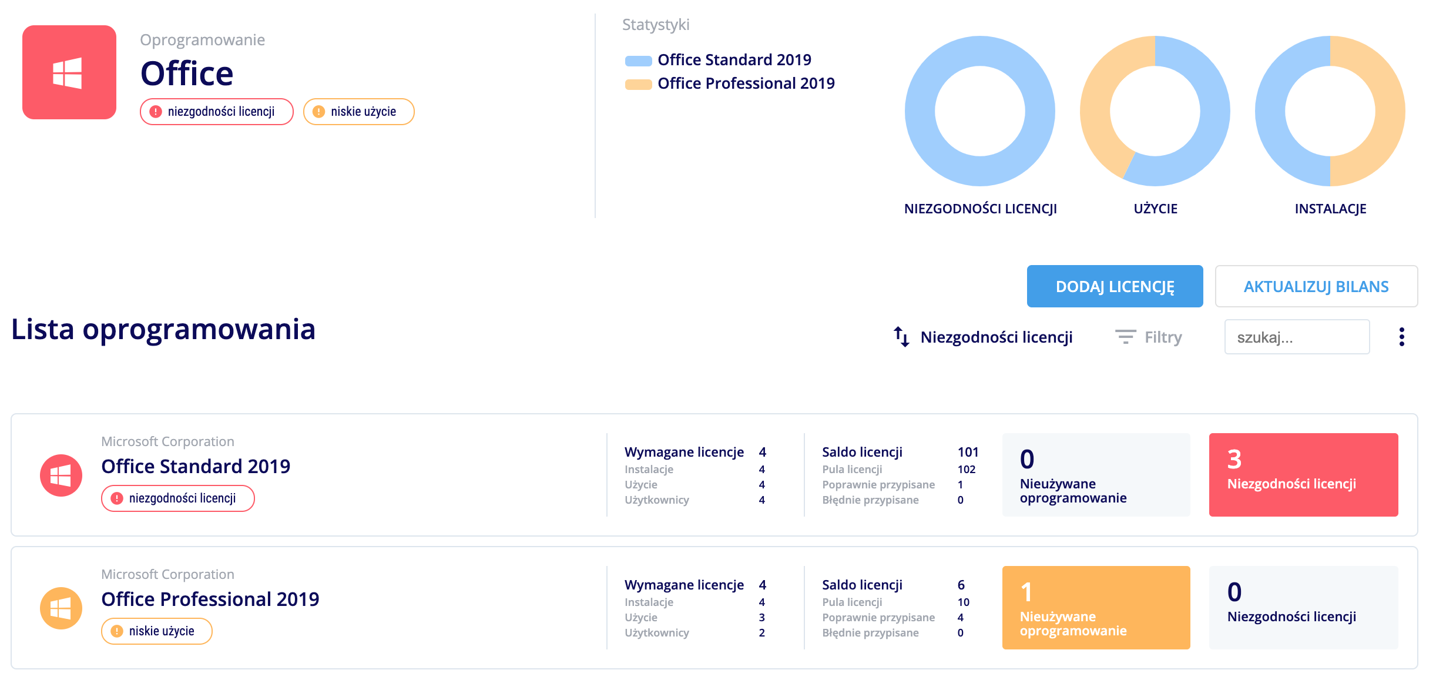This screenshot has width=1436, height=680.
Task: Focus the szukaj... search field
Action: click(x=1297, y=337)
